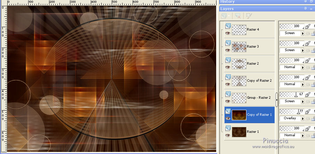315x154 pixels.
Task: Open Normal blend dropdown for Raster 1
Action: click(x=302, y=136)
